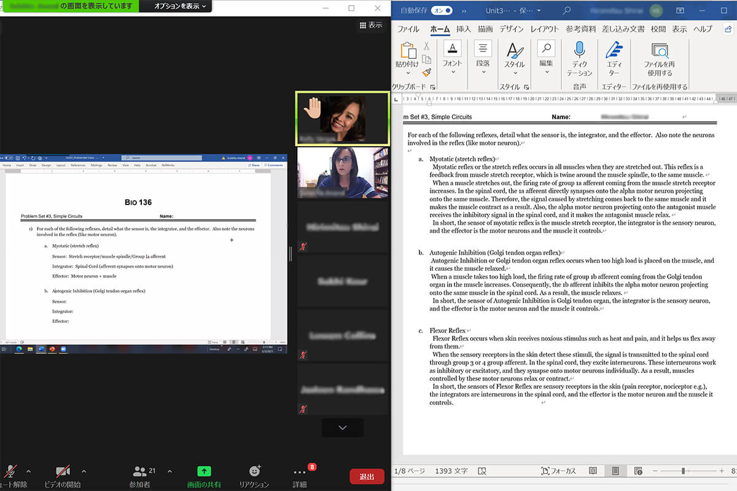
Task: Click the search magnifier in Word title bar
Action: pos(567,10)
